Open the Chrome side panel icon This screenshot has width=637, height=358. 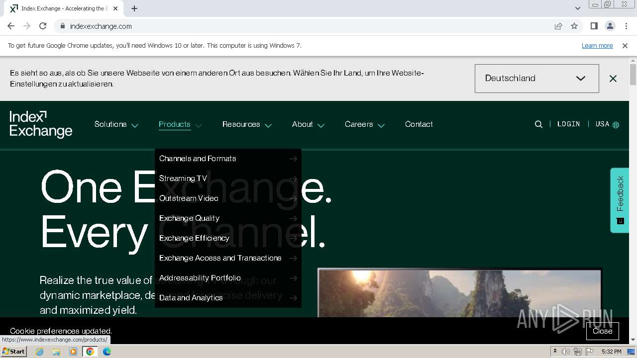pyautogui.click(x=594, y=26)
